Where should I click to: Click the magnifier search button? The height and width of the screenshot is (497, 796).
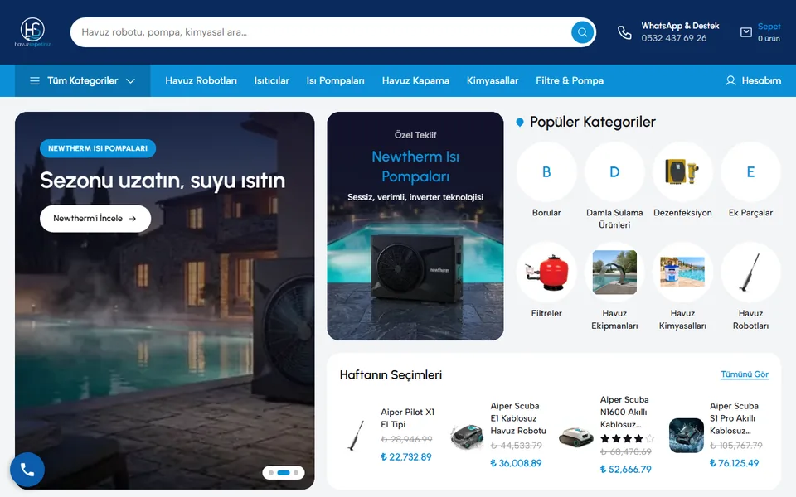click(x=582, y=32)
